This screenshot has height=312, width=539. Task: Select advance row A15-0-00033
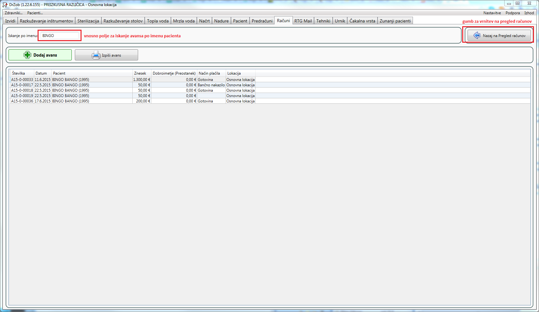point(22,80)
